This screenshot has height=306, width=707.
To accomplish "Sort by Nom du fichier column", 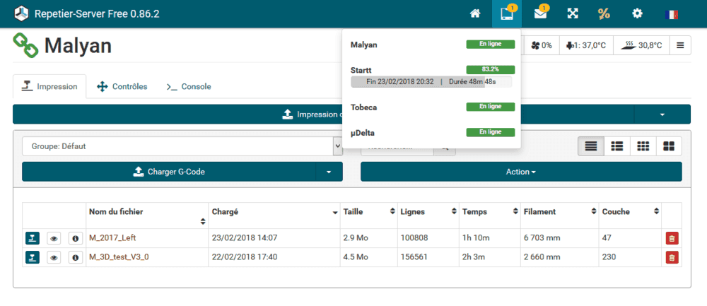I will [x=147, y=216].
